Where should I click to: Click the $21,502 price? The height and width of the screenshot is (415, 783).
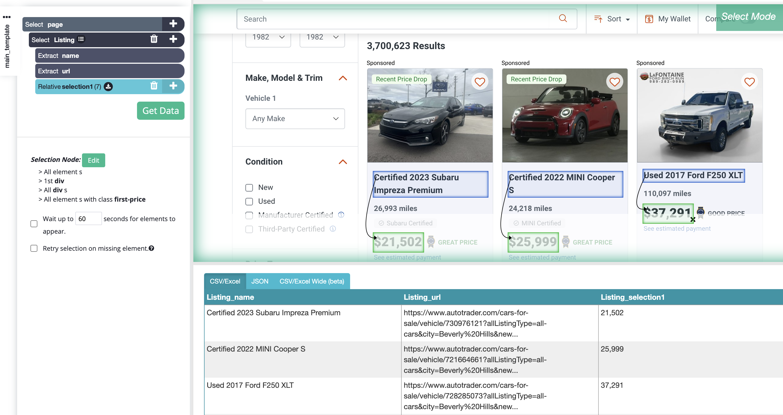[398, 242]
